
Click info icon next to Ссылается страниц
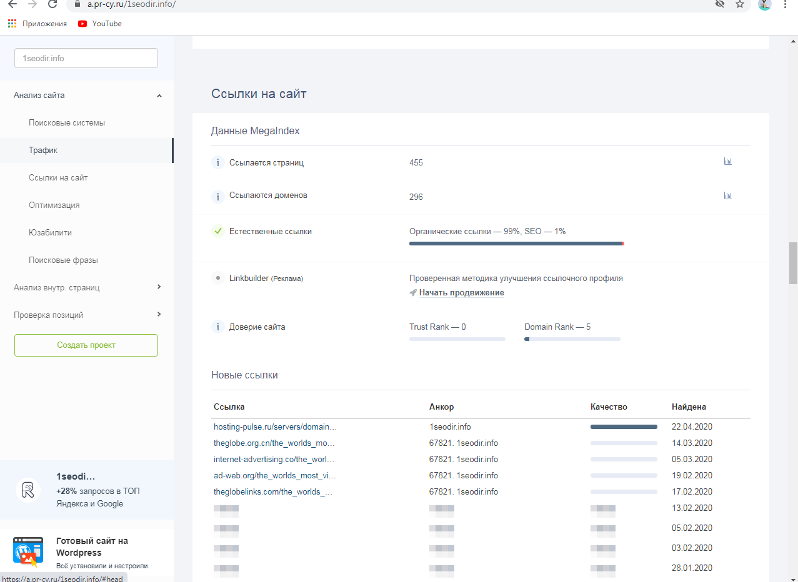[217, 163]
